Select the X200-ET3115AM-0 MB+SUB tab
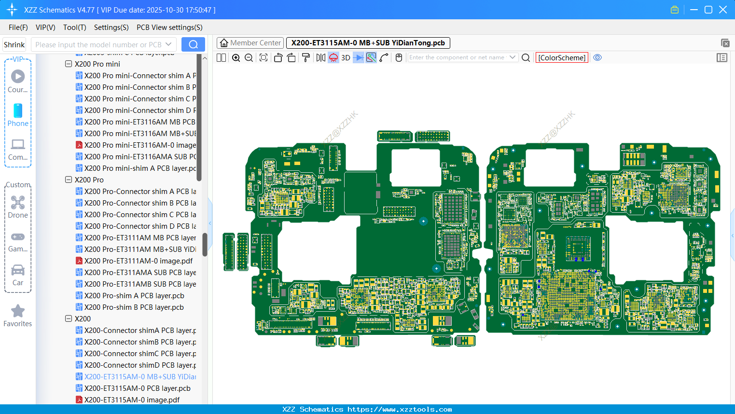The width and height of the screenshot is (735, 414). (367, 43)
